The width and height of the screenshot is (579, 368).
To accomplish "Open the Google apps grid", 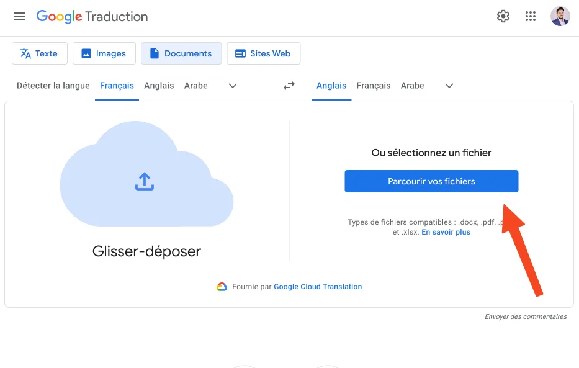I will pos(530,16).
